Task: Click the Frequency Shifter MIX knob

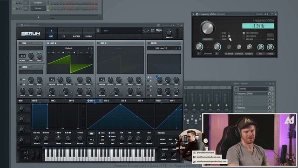Action: [x=261, y=47]
